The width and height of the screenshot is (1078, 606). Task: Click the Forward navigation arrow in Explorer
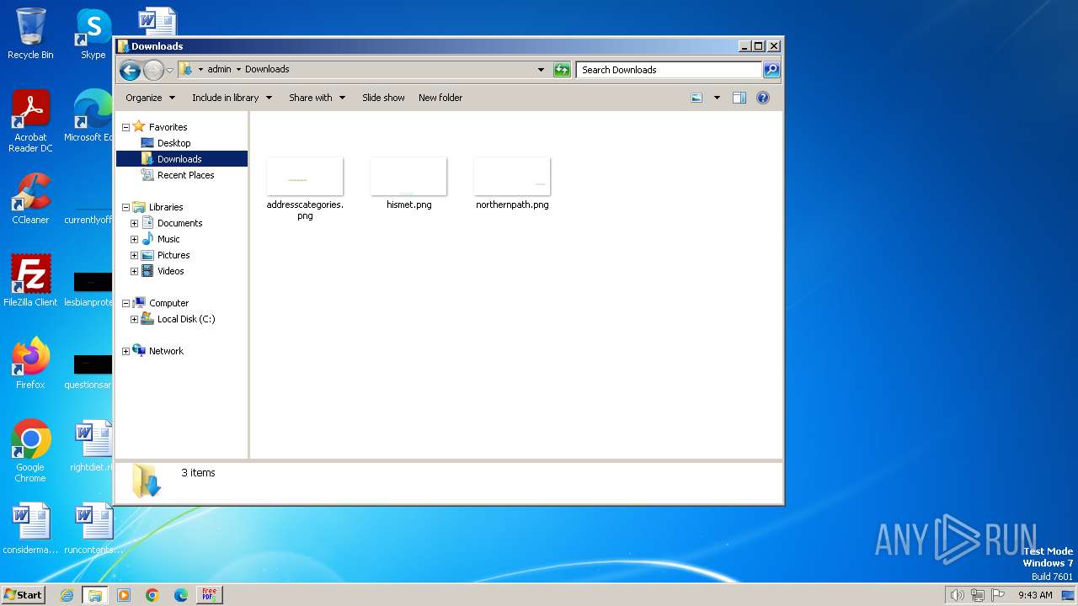click(x=153, y=70)
